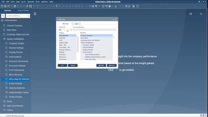Screen dimensions: 208x117
Task: Expand System Initialization folder in sidebar
Action: click(x=4, y=39)
